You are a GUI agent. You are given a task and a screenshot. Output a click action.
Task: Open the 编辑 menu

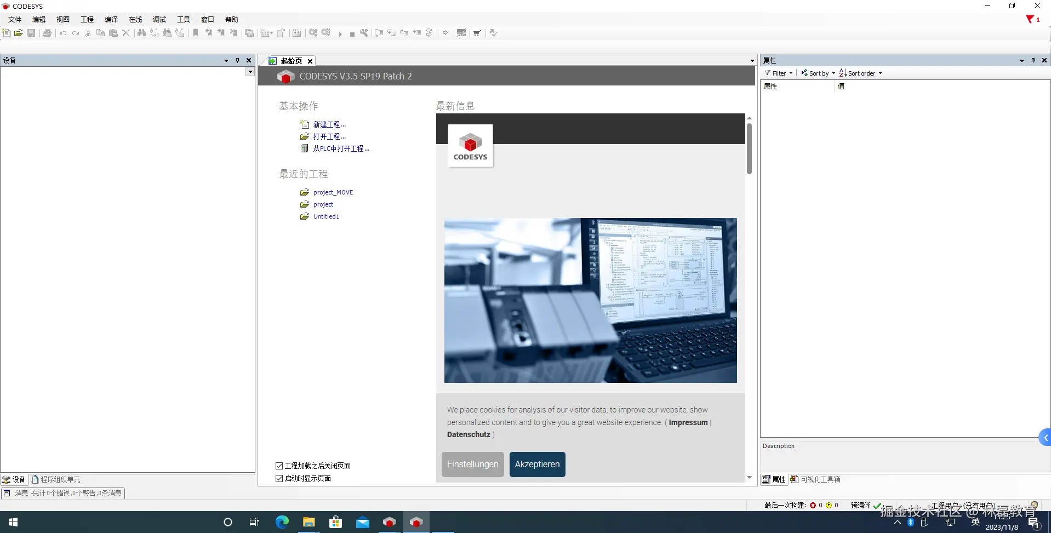point(39,19)
